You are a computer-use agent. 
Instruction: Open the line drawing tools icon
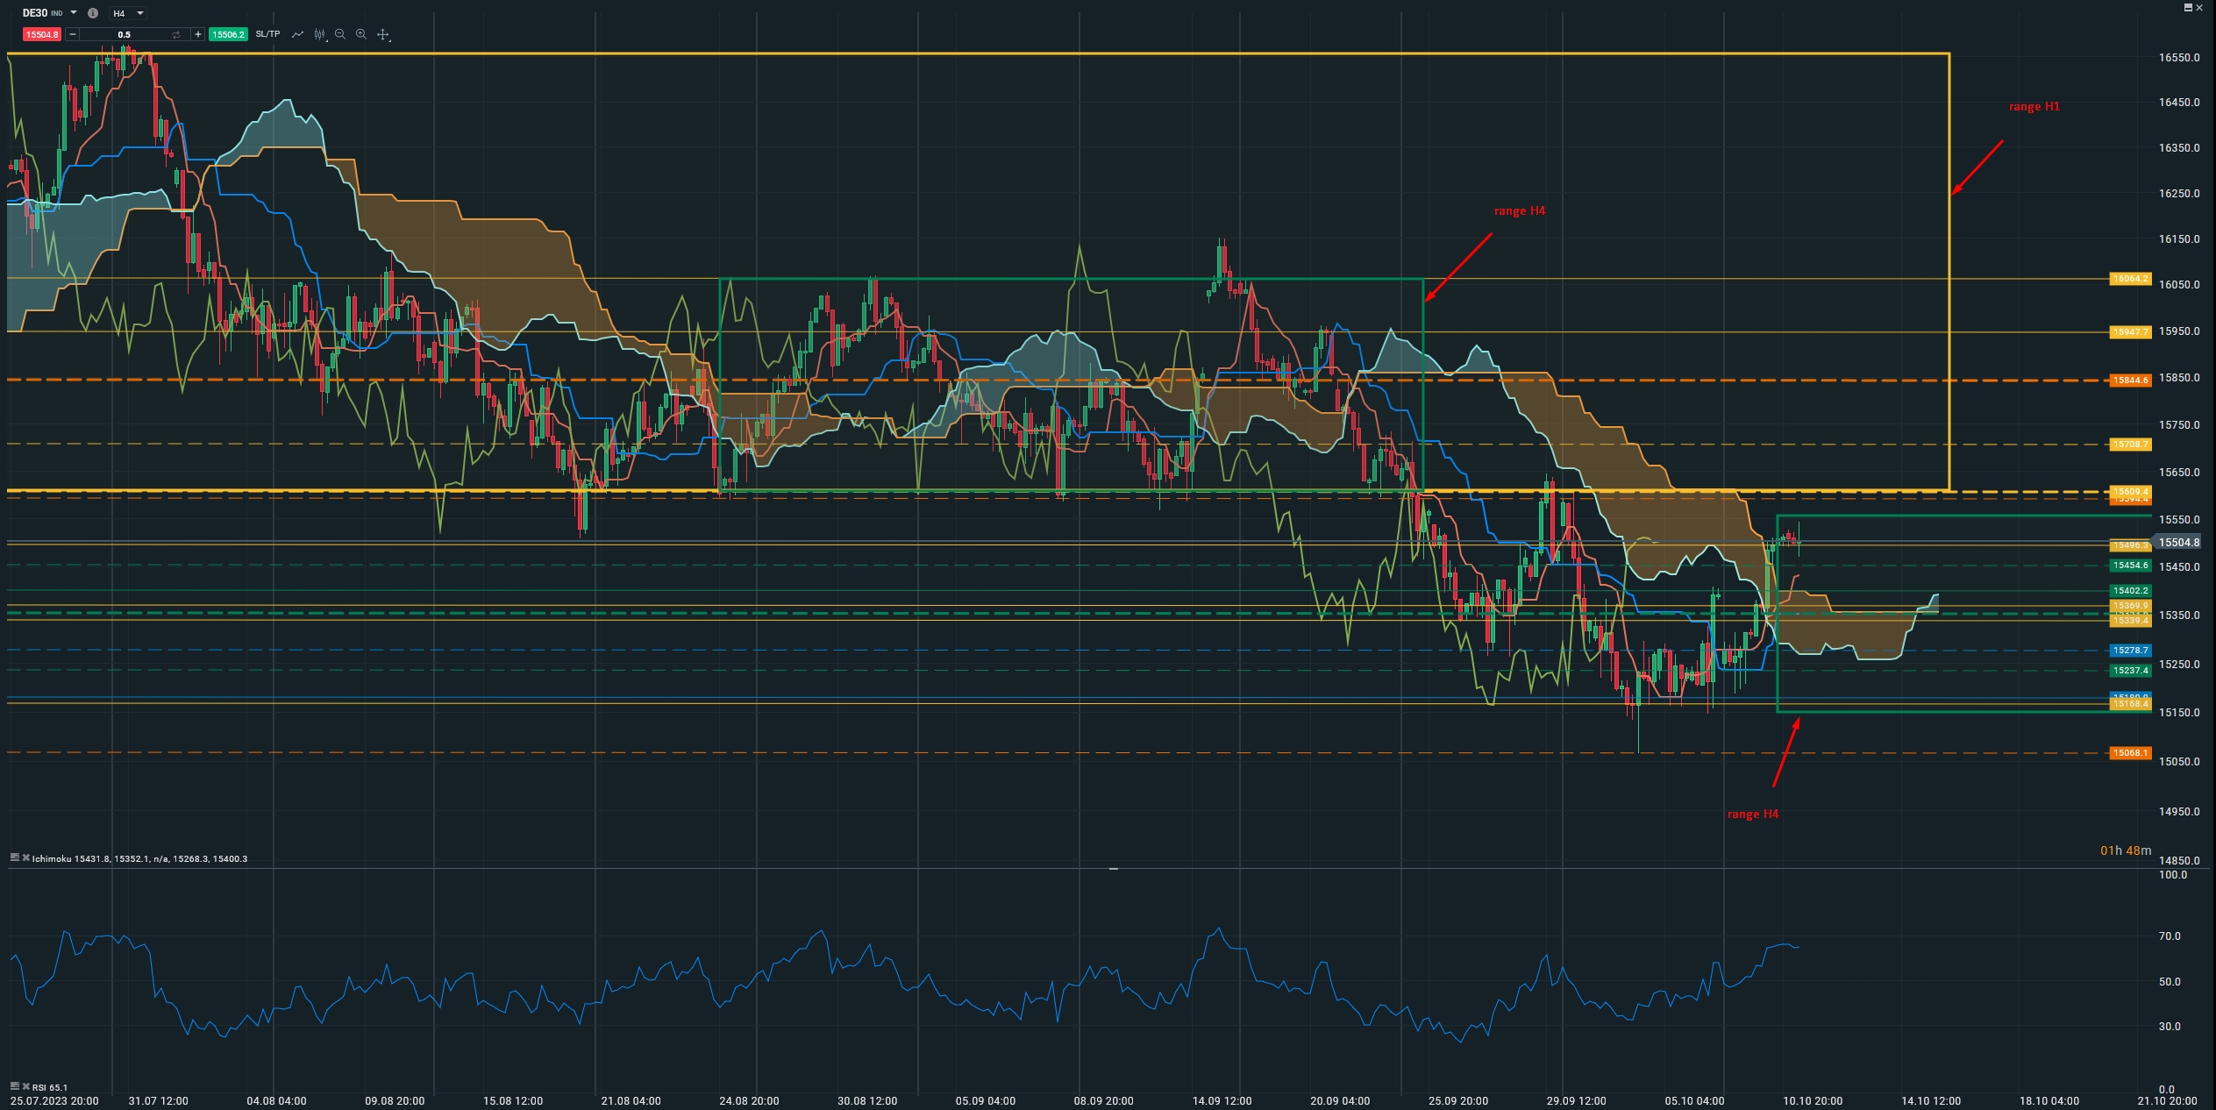(x=298, y=34)
